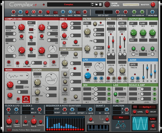Click the OSC 3 RANGE knob
162x133 pixels.
coord(76,42)
